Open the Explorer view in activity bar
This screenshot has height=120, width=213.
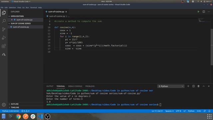4,13
